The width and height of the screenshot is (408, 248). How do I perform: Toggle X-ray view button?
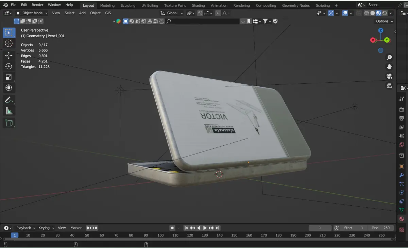click(358, 13)
